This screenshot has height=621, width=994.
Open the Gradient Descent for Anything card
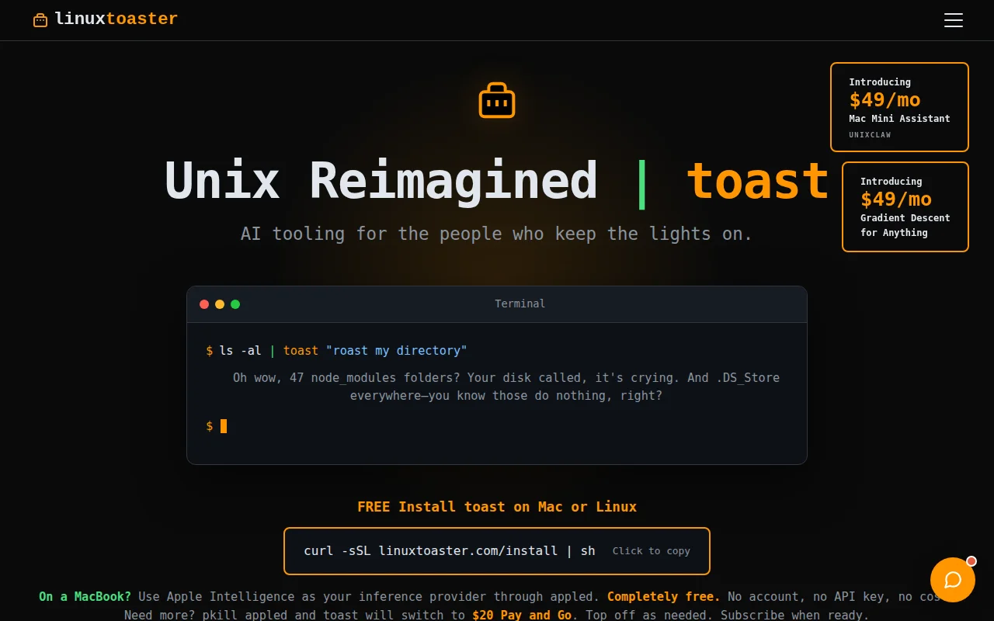905,206
